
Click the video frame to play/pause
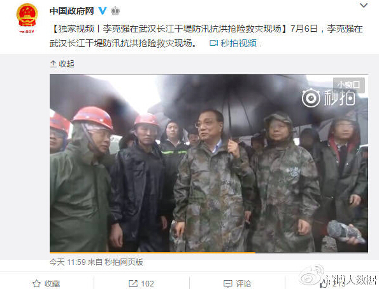click(x=209, y=163)
